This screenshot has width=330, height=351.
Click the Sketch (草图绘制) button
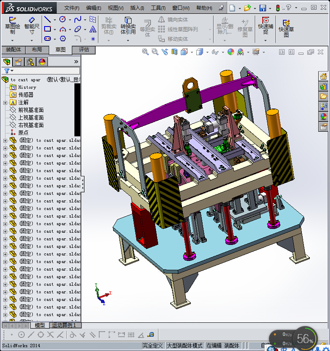13,26
